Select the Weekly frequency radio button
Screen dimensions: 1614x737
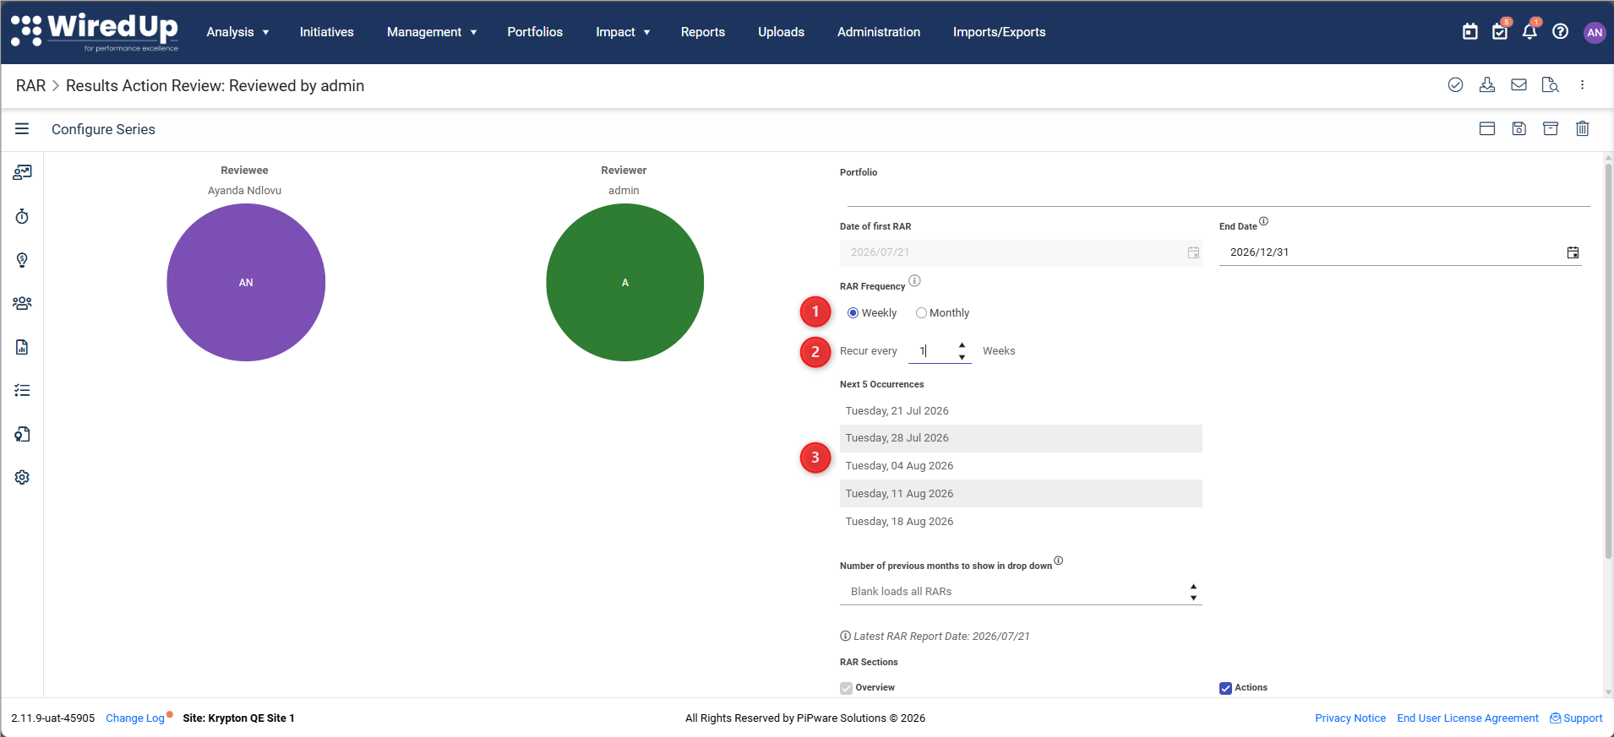[x=853, y=313]
